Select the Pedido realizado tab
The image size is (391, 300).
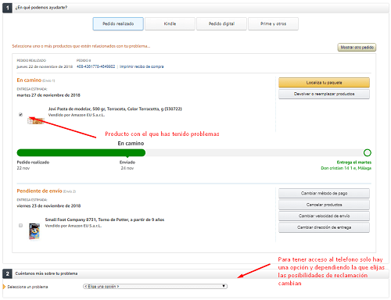point(118,23)
